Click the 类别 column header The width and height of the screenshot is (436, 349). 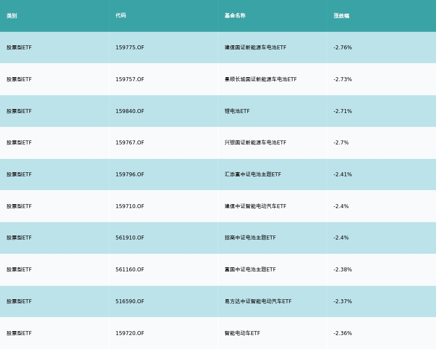click(x=12, y=16)
